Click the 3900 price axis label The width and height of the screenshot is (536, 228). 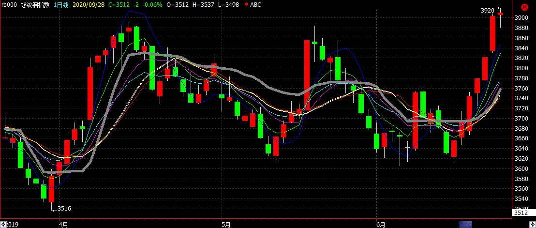click(521, 17)
